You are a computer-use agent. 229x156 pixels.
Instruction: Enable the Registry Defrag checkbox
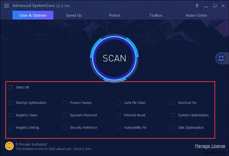point(11,127)
